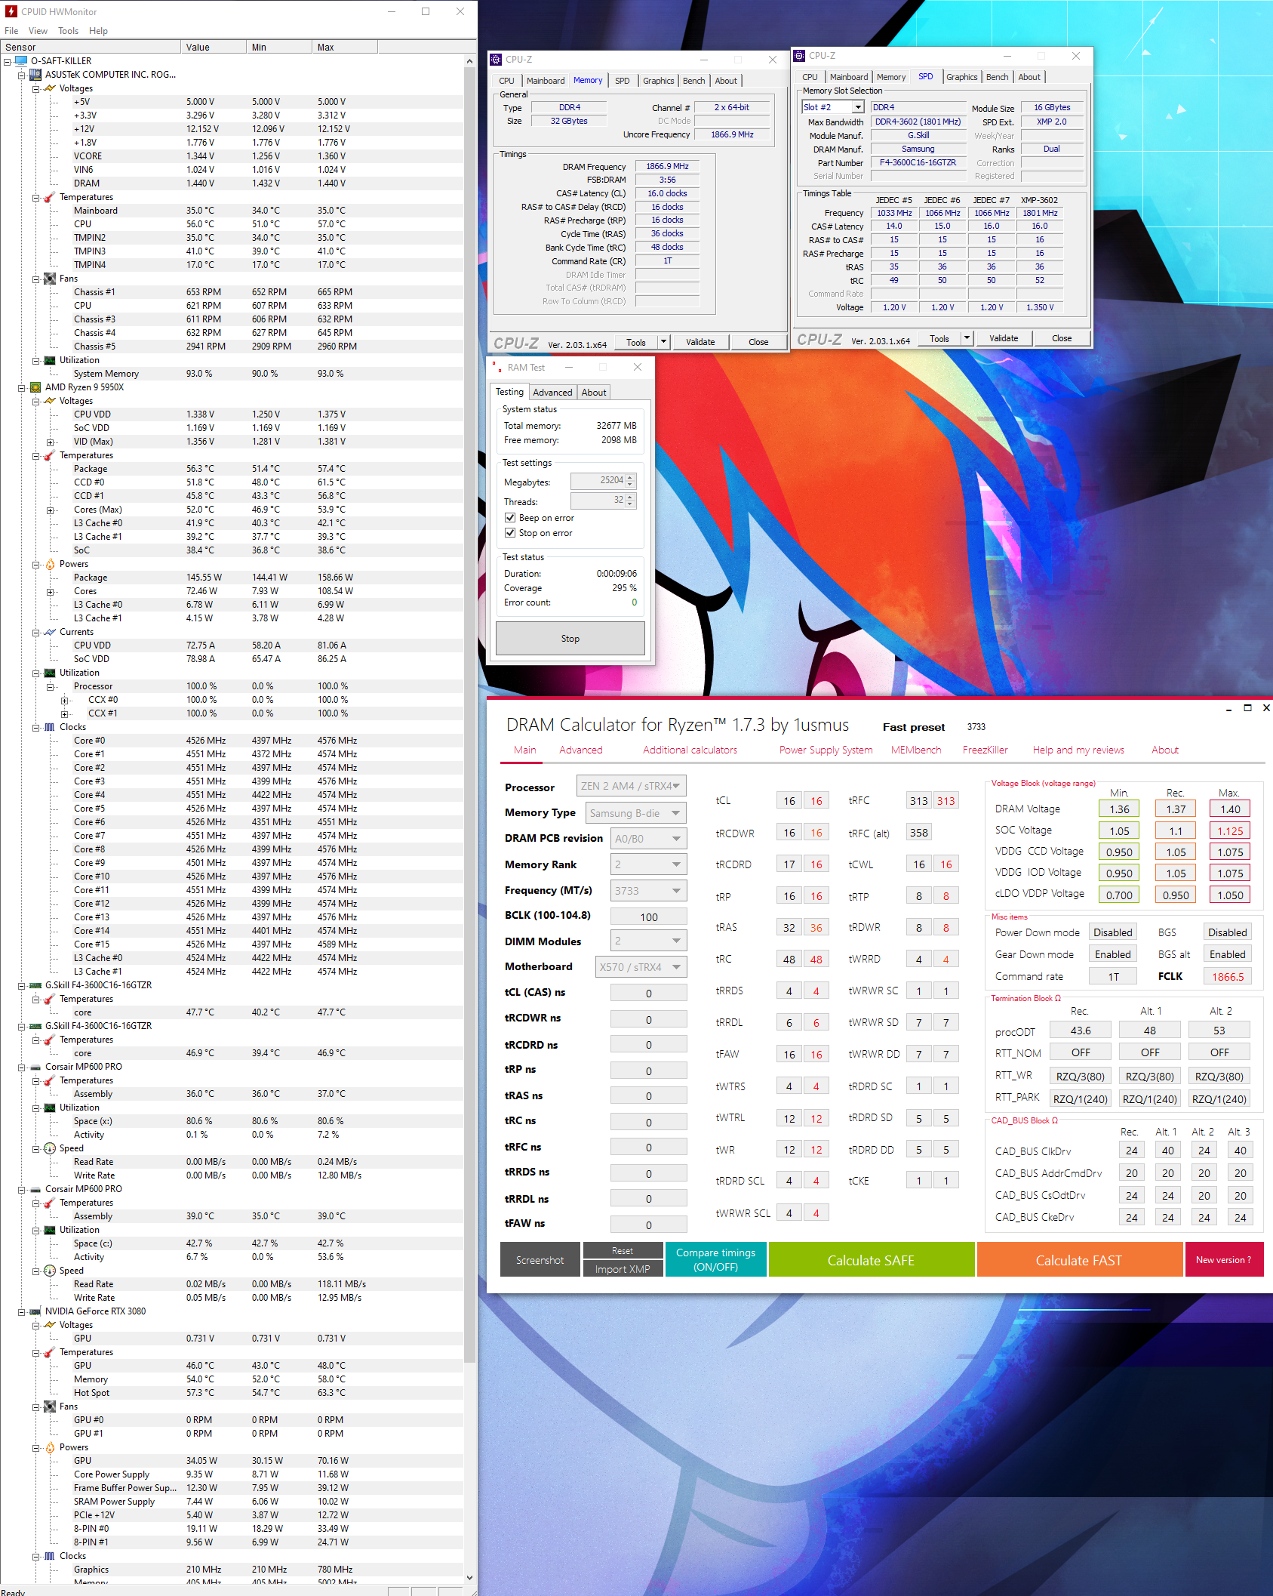Click the New version ? button

pos(1223,1260)
